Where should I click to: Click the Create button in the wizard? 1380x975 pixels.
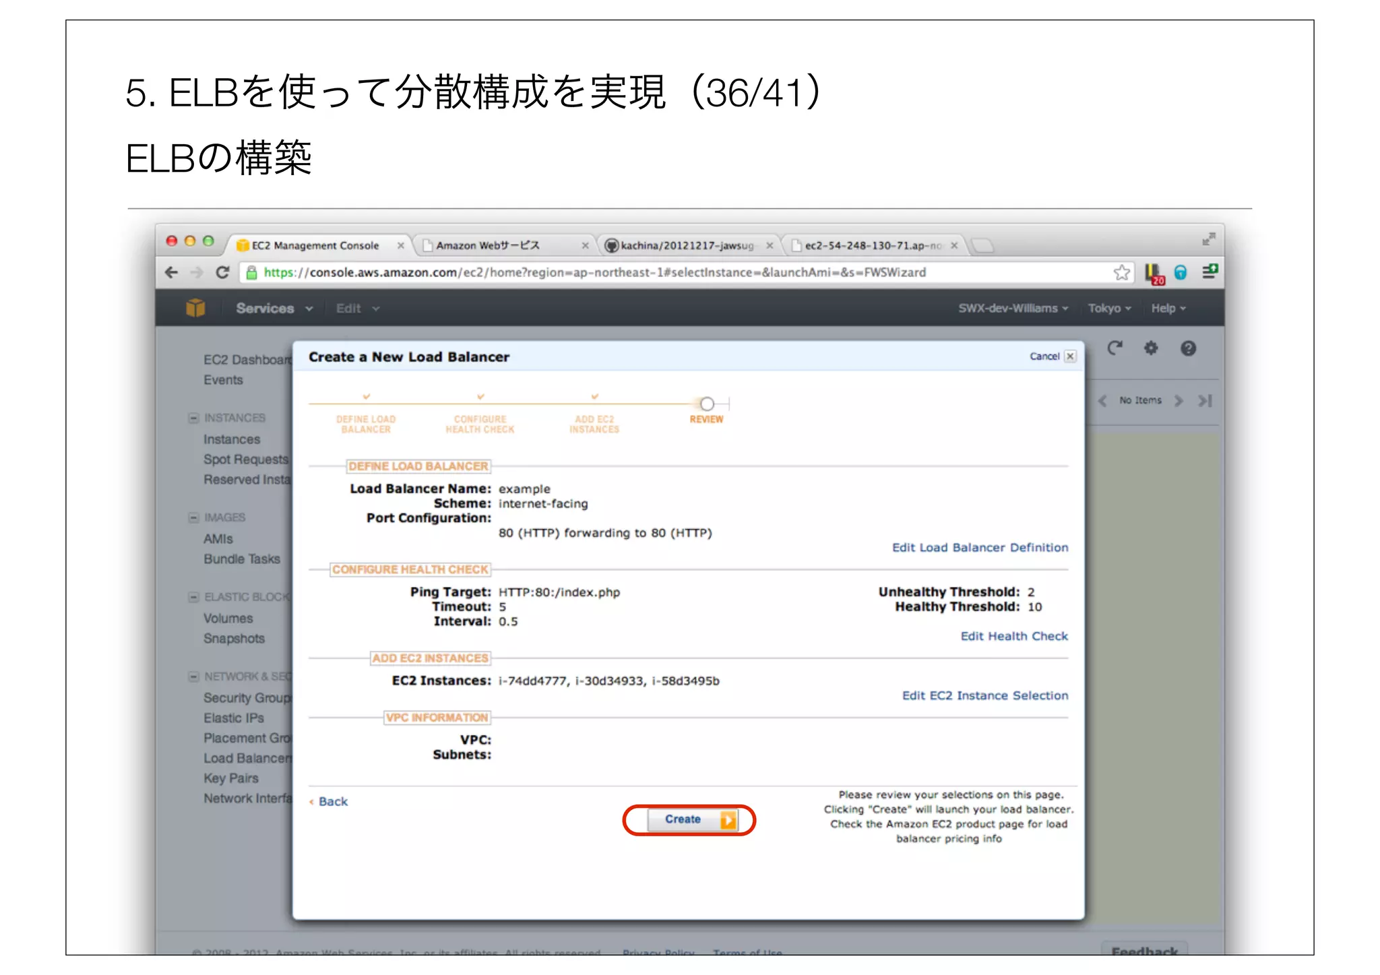coord(692,819)
